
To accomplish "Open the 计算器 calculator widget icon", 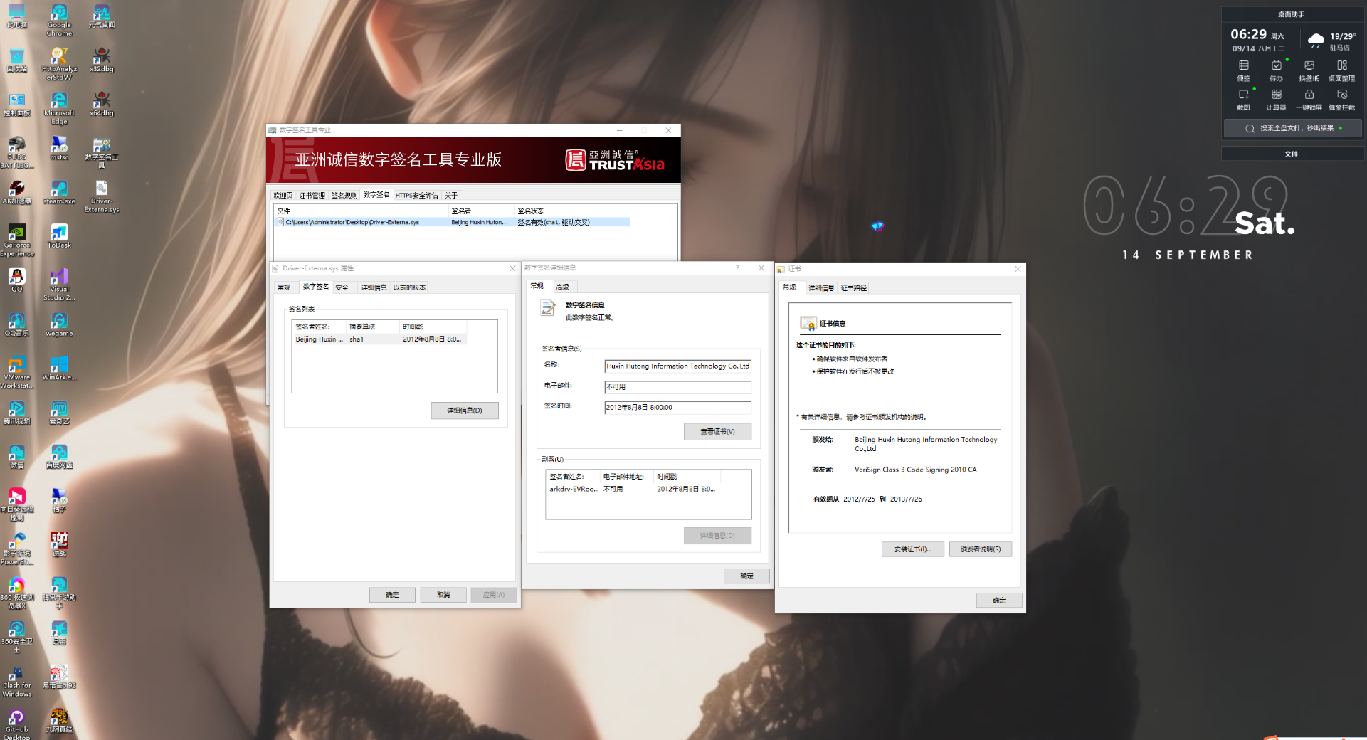I will (1276, 95).
